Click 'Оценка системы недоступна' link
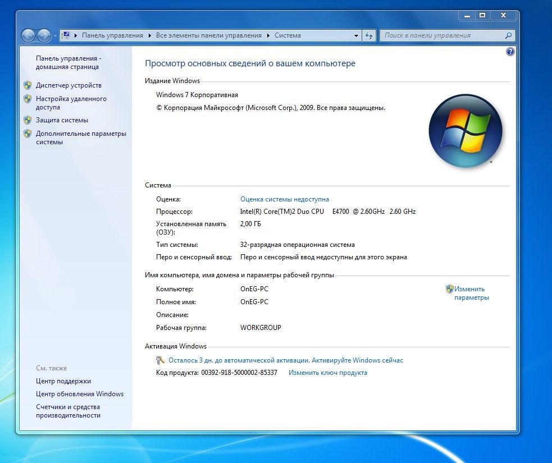This screenshot has width=552, height=463. 285,199
